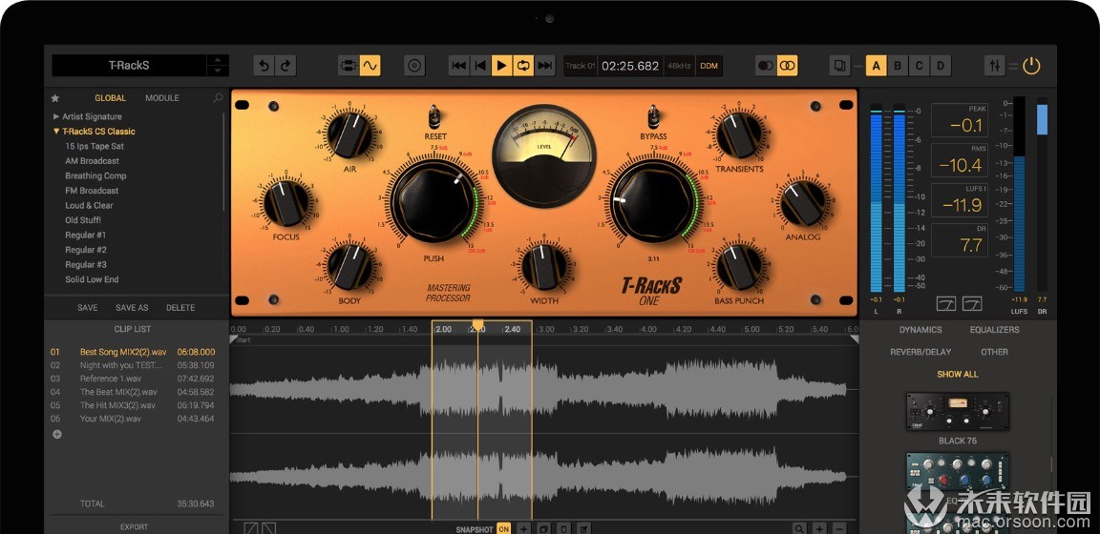Image resolution: width=1100 pixels, height=534 pixels.
Task: Click the DELETE preset button
Action: click(x=180, y=308)
